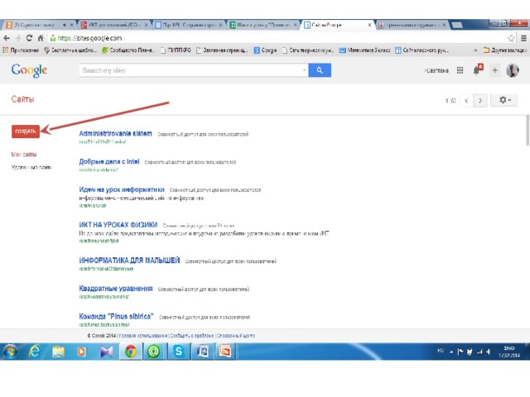The width and height of the screenshot is (530, 397).
Task: Go to the previous page of sites
Action: (466, 101)
